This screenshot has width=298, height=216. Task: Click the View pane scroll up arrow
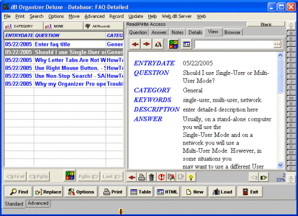280,55
